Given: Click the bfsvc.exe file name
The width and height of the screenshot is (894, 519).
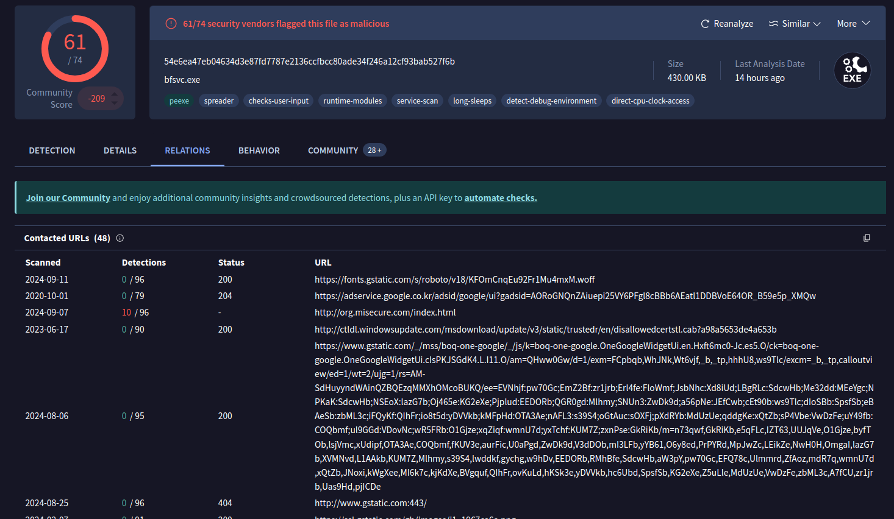Looking at the screenshot, I should [182, 80].
